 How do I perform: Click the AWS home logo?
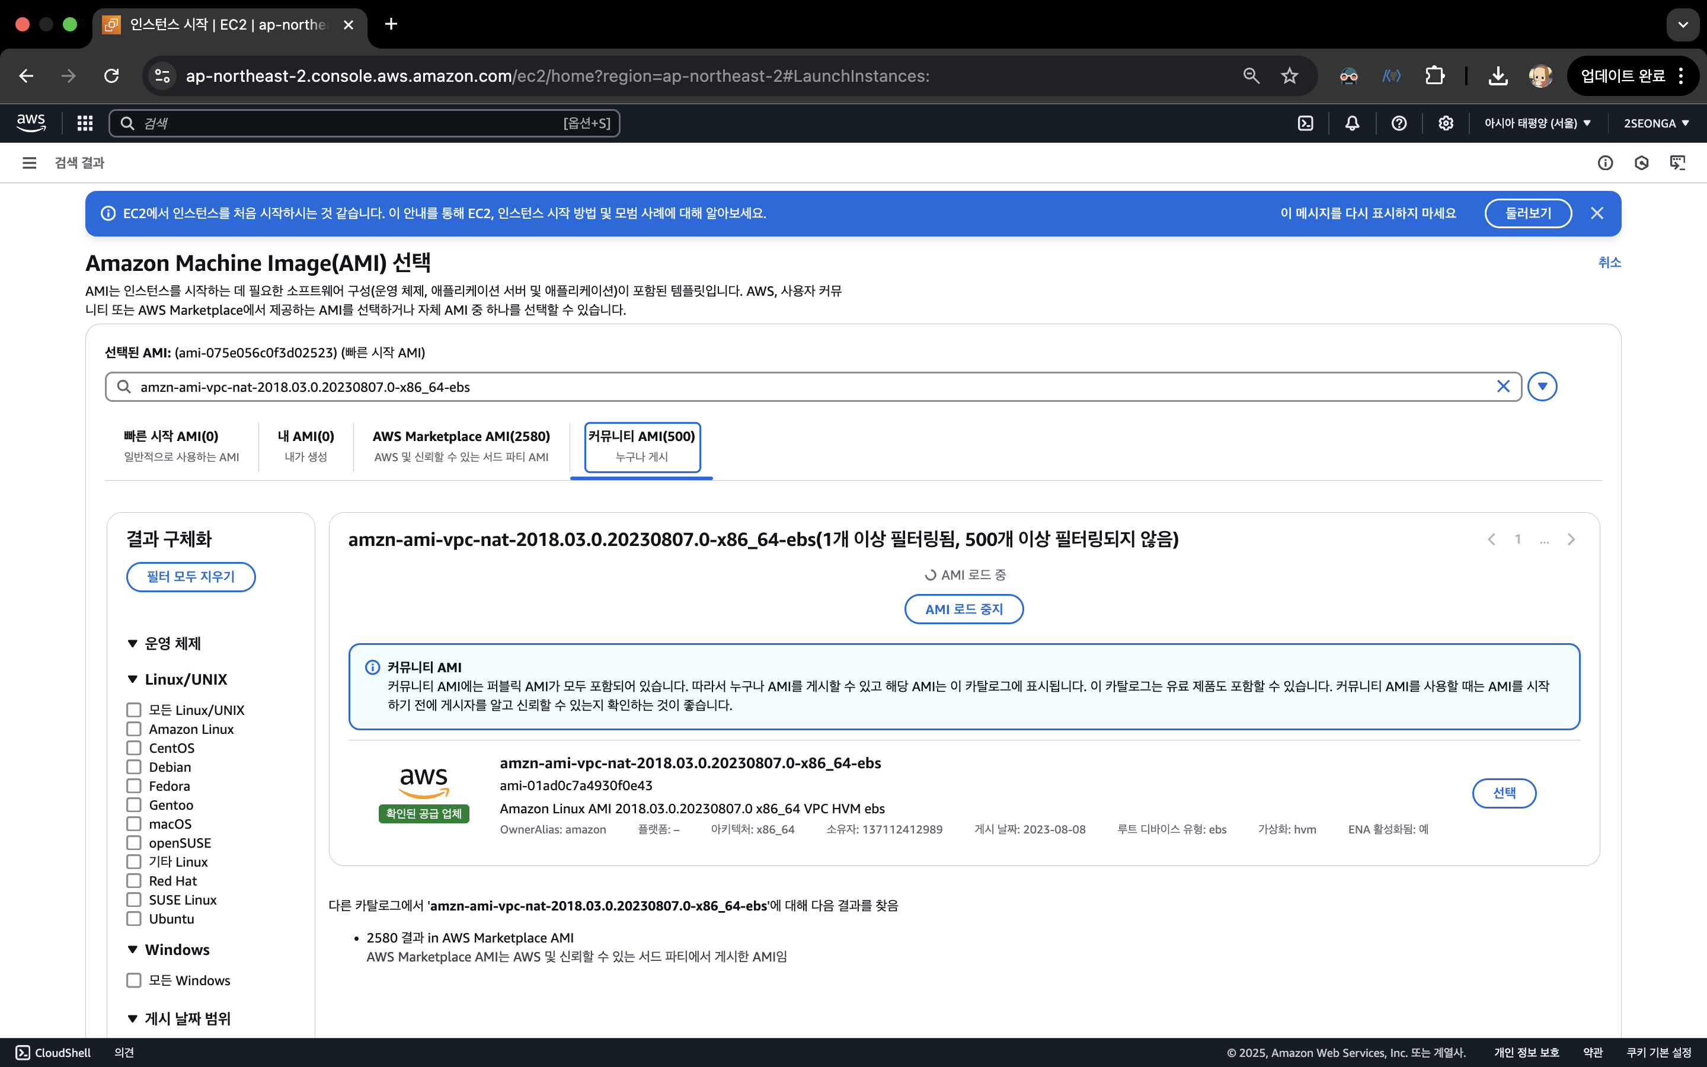[x=30, y=122]
